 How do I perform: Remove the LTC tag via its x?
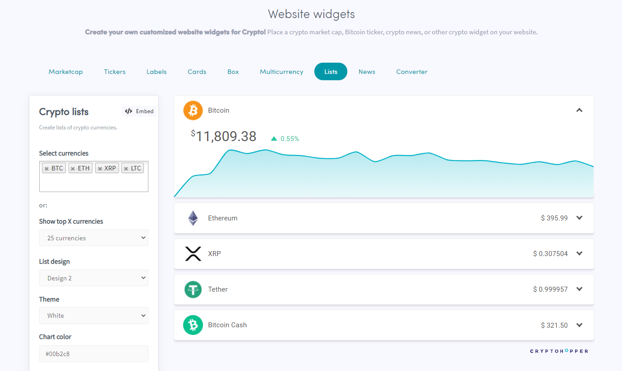[x=126, y=169]
